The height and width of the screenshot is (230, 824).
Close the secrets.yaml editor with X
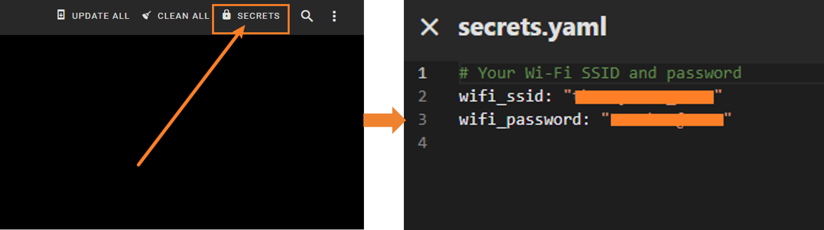[x=430, y=27]
